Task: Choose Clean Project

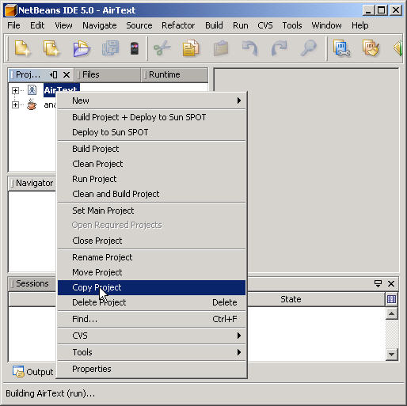Action: click(152, 164)
